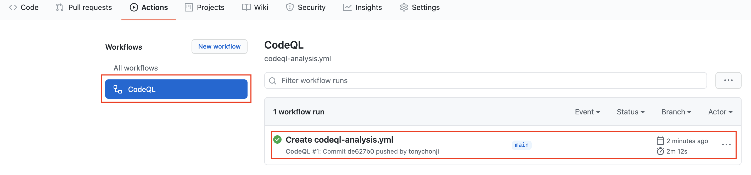Image resolution: width=751 pixels, height=175 pixels.
Task: Open the Code tab
Action: [x=24, y=8]
